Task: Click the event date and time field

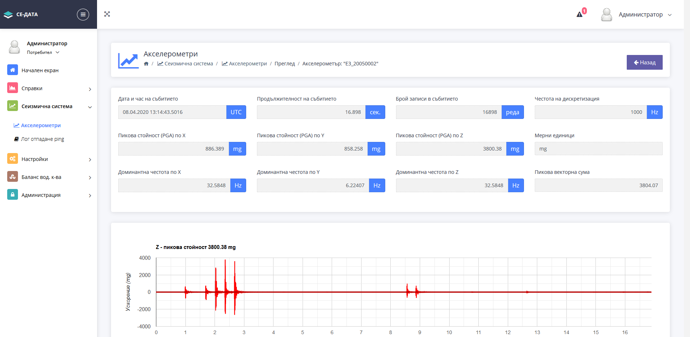Action: 172,112
